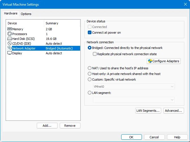The image size is (190, 142).
Task: Open the Hardware tab
Action: click(x=11, y=13)
